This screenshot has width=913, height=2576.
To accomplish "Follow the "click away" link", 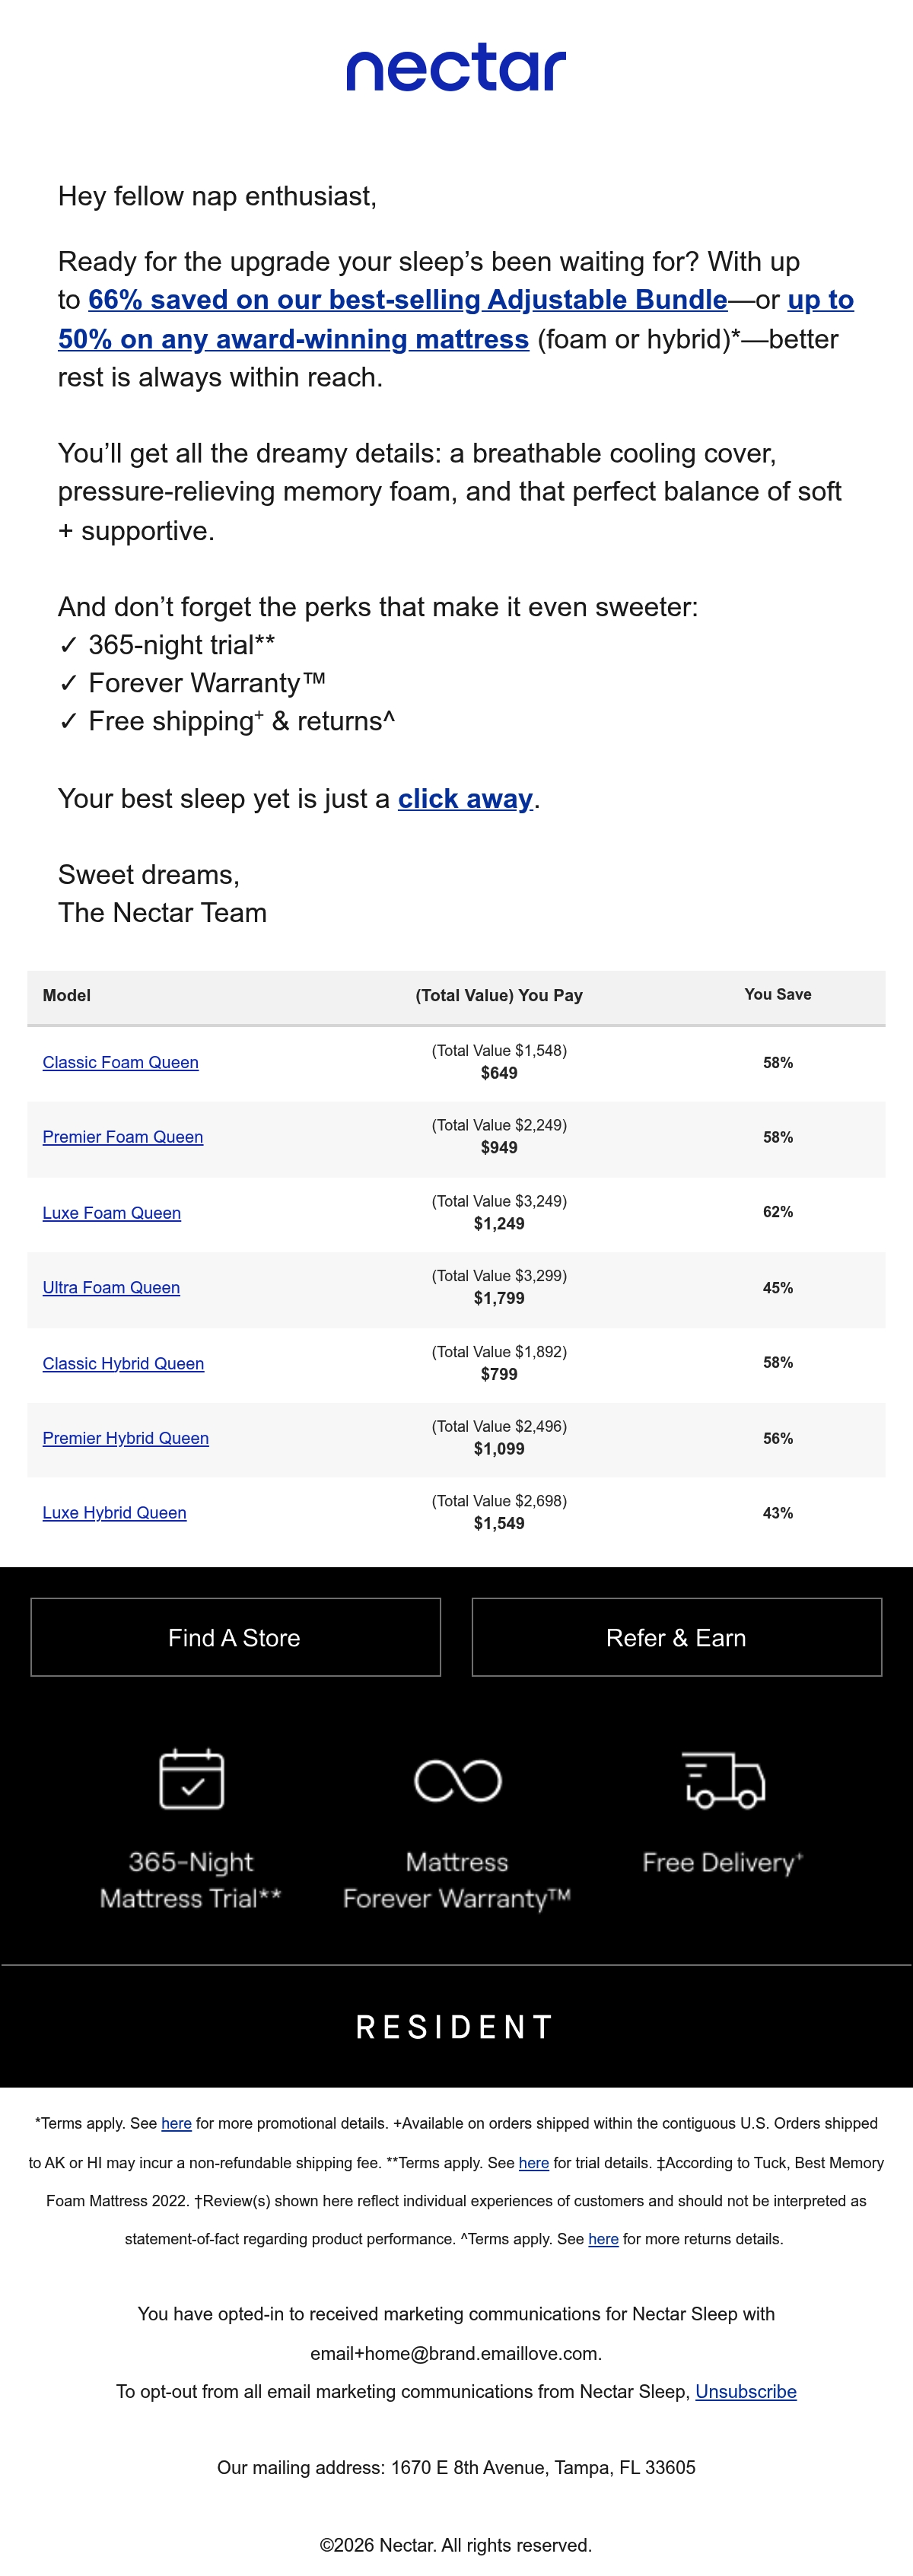I will pos(465,799).
